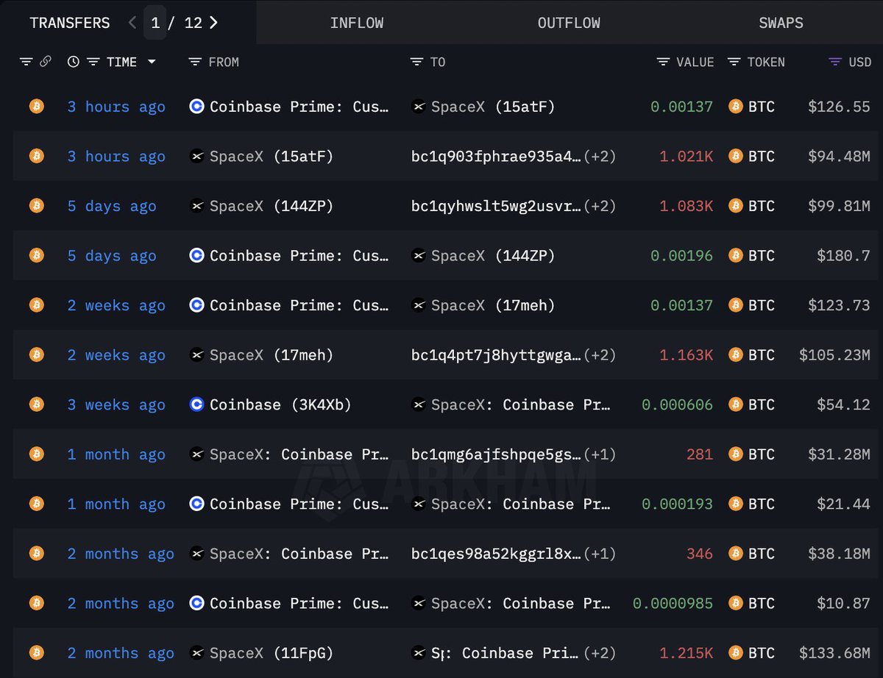Click value 0.0000985

(x=673, y=603)
